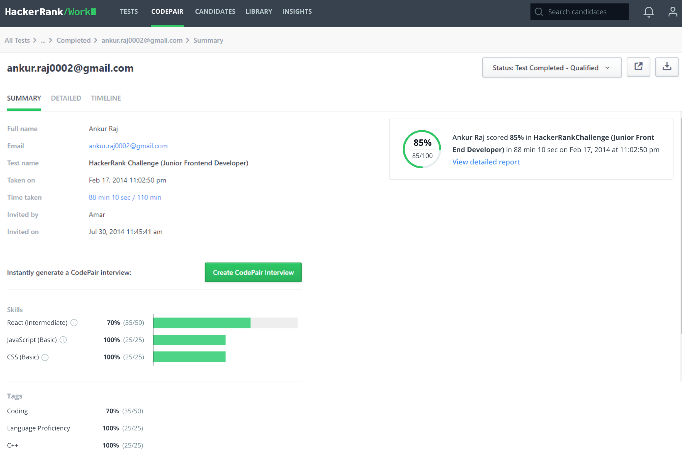
Task: Click the Skills section heading
Action: click(15, 310)
